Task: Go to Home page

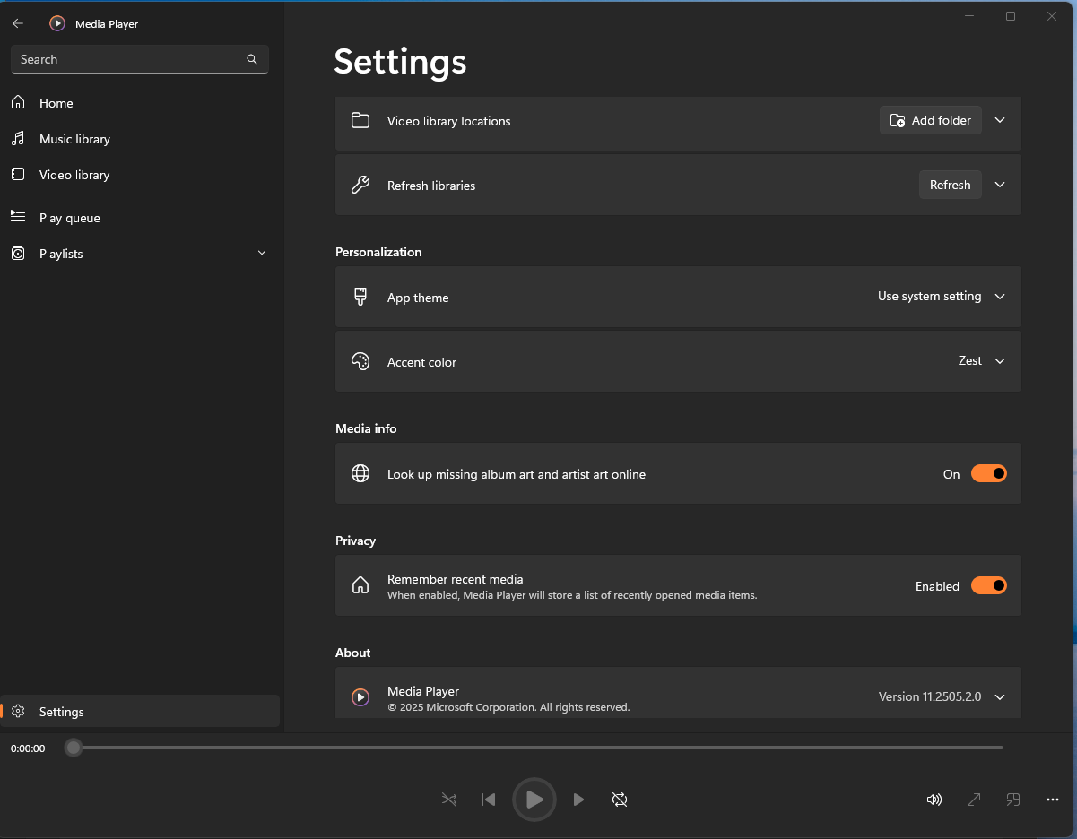Action: [142, 103]
